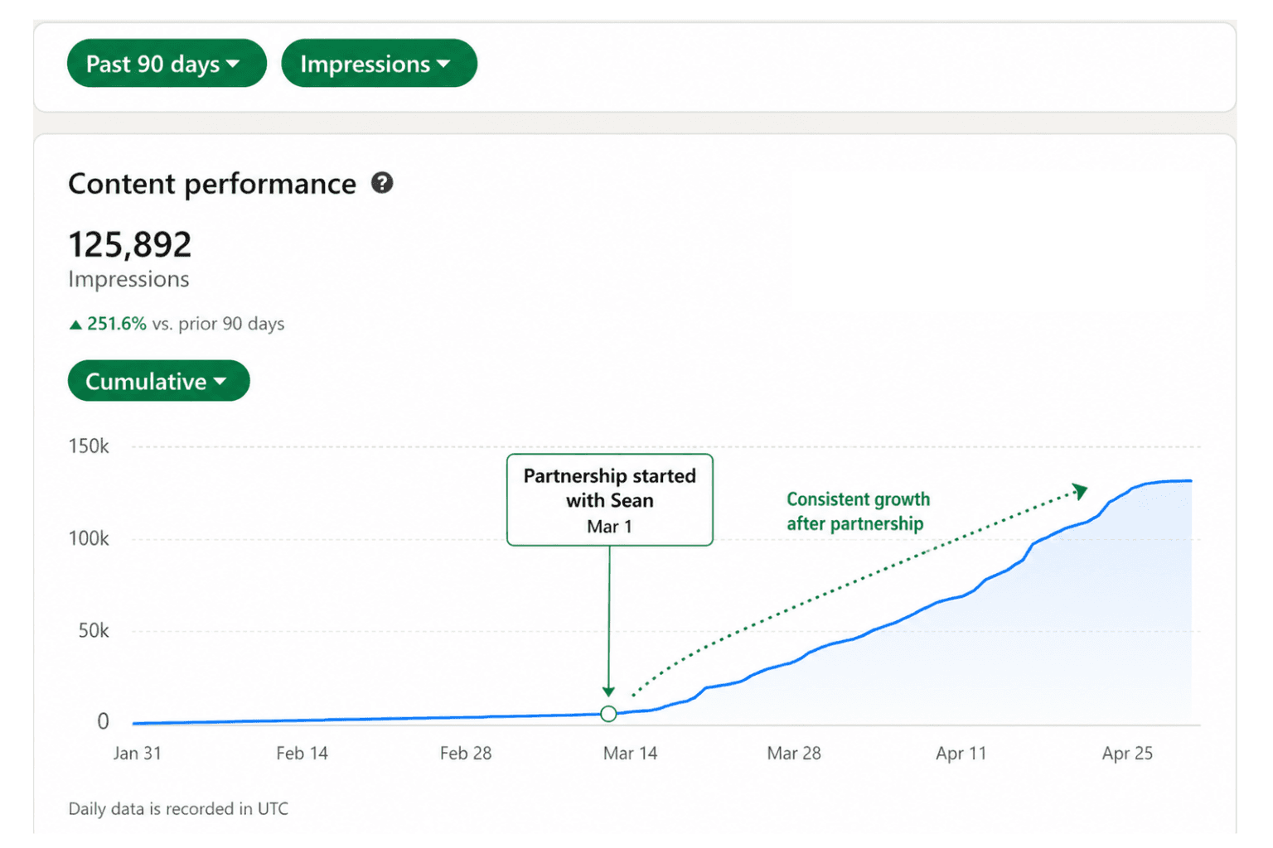
Task: Click the 150k y-axis label
Action: (x=89, y=446)
